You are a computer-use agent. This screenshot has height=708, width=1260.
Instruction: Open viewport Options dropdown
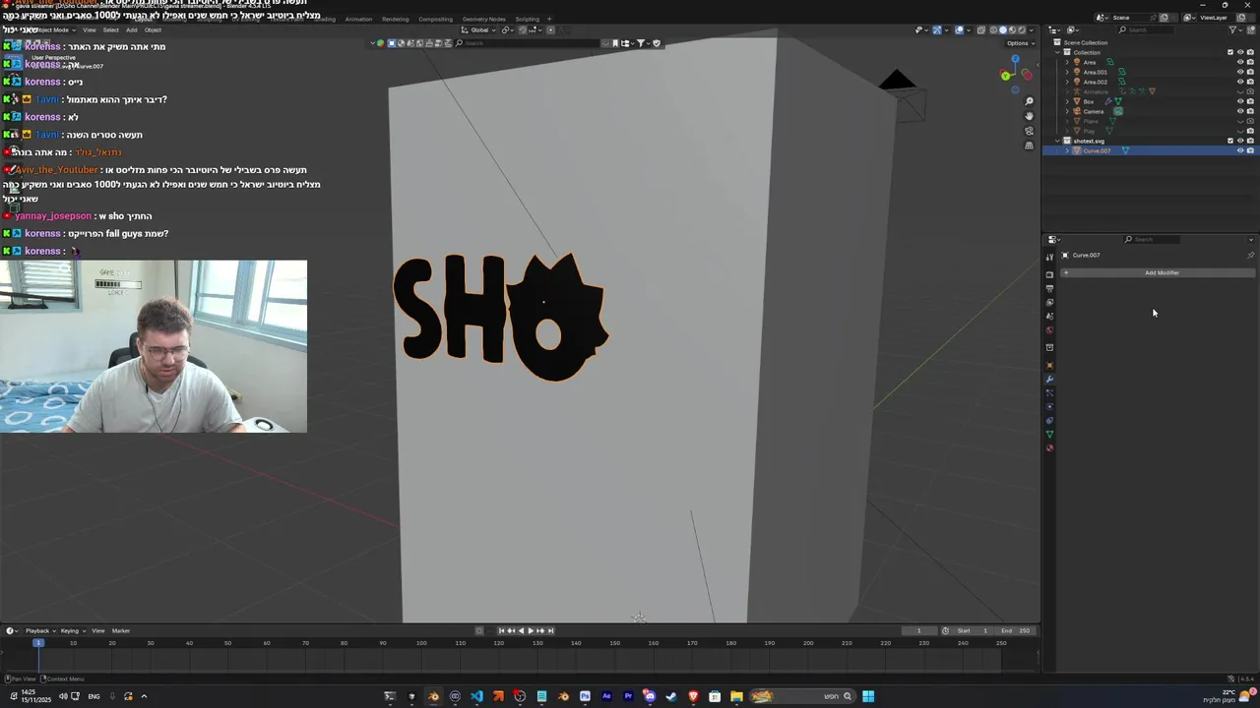coord(1019,43)
